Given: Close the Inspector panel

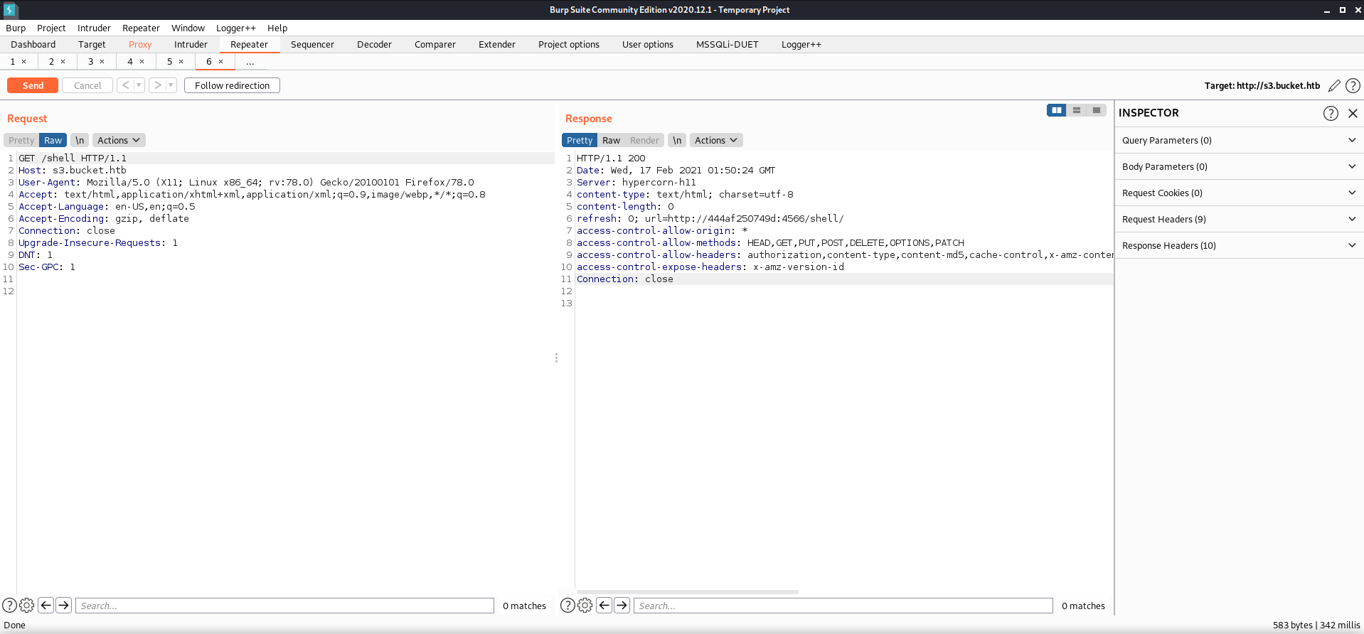Looking at the screenshot, I should tap(1353, 113).
